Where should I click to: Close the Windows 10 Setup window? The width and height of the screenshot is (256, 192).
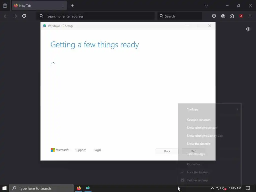210,26
